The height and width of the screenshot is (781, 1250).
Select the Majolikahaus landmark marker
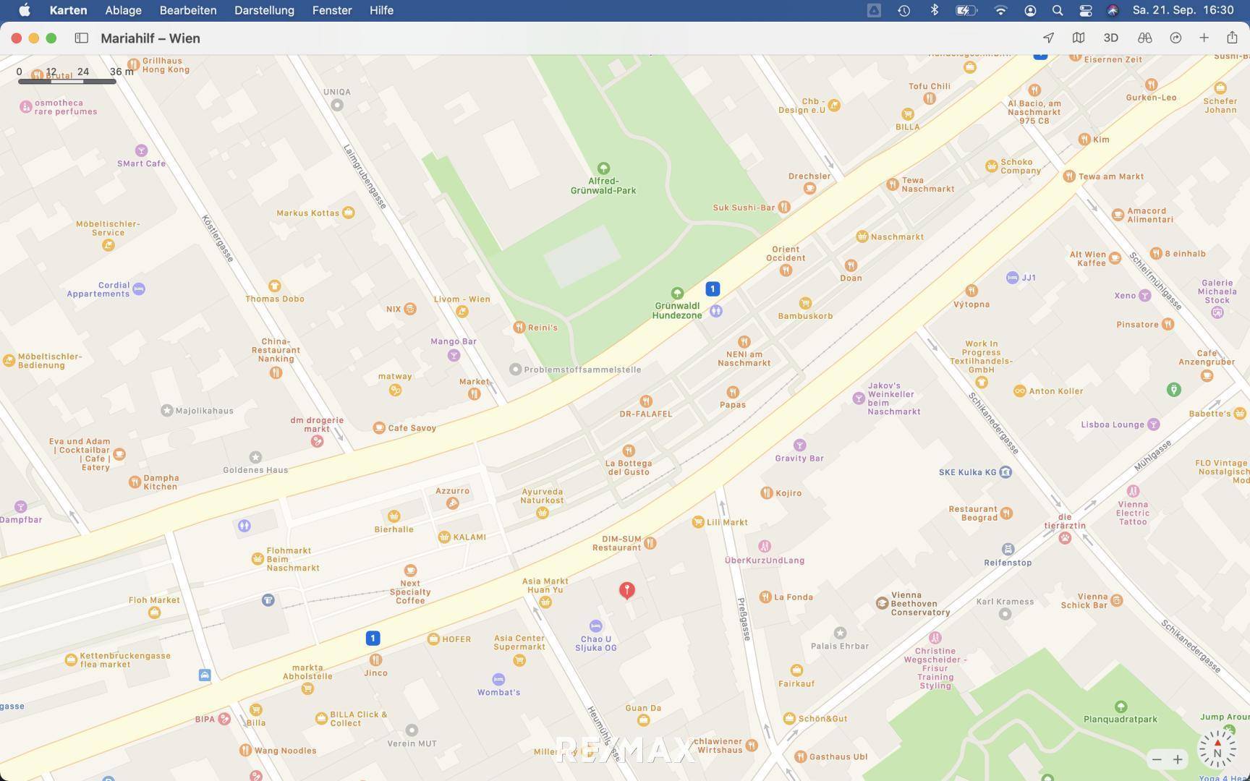click(x=166, y=411)
